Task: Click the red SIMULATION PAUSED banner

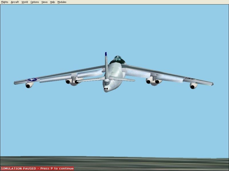Action: [37, 168]
